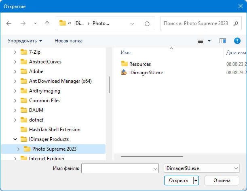The image size is (247, 191).
Task: Select DAUM folder in tree
Action: 36,110
